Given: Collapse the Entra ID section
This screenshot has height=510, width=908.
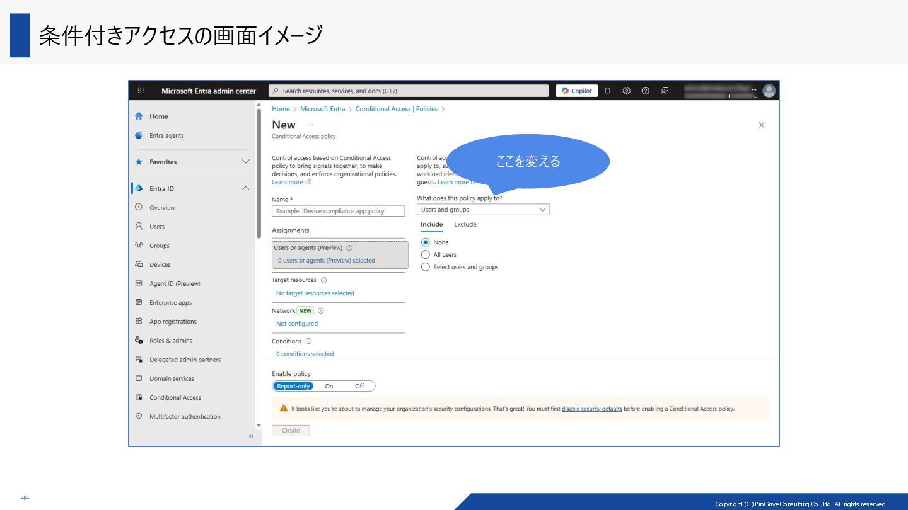Looking at the screenshot, I should point(246,188).
